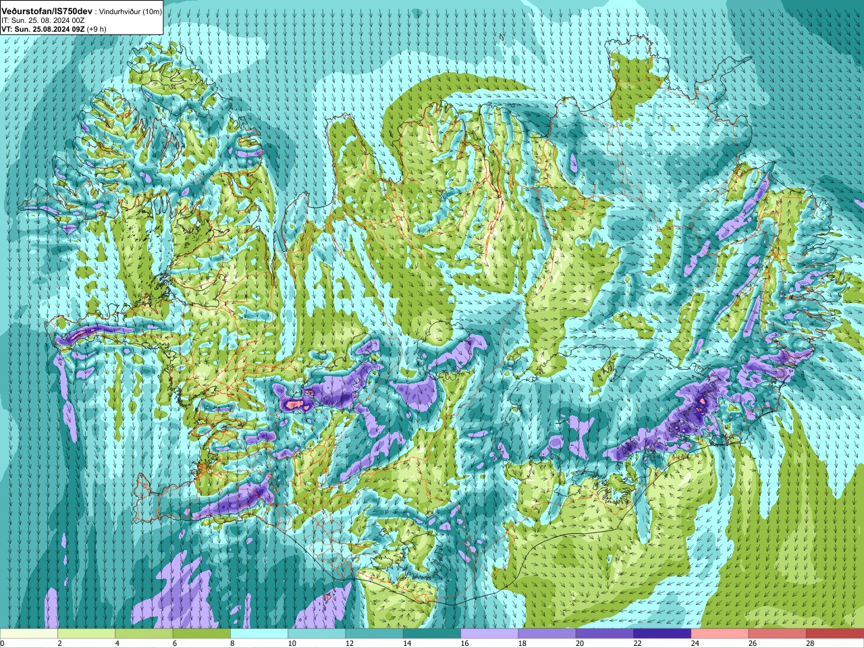Image resolution: width=864 pixels, height=648 pixels.
Task: Select the 6–8 olive green legend swatch
Action: click(202, 634)
